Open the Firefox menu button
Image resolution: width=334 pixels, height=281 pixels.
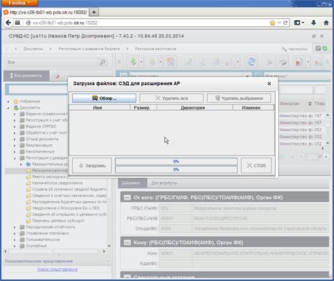pos(19,3)
